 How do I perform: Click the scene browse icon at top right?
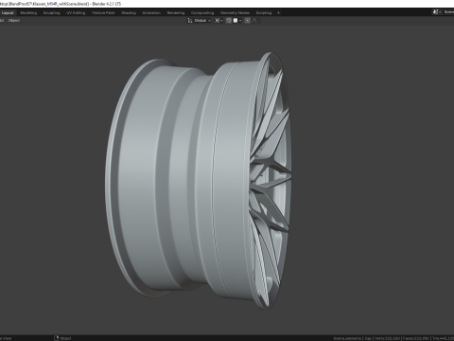[437, 12]
